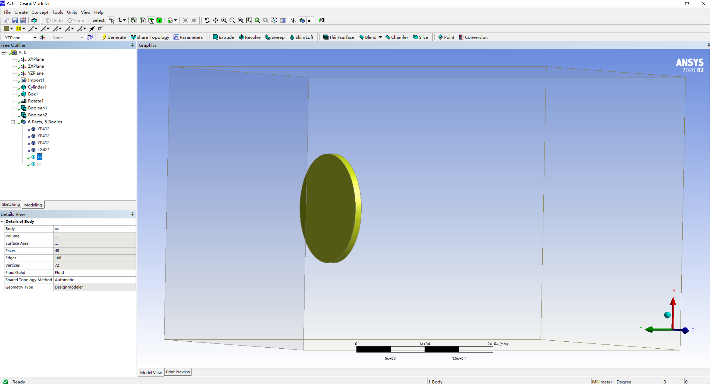Pin the Tree Outline panel
The height and width of the screenshot is (384, 710).
pyautogui.click(x=132, y=45)
